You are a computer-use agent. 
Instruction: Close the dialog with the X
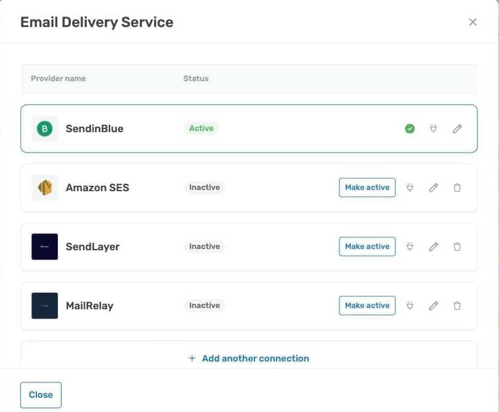tap(473, 22)
